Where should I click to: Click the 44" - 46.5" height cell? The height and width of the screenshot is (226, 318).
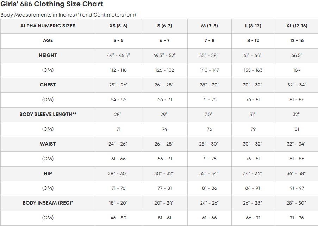tap(118, 56)
